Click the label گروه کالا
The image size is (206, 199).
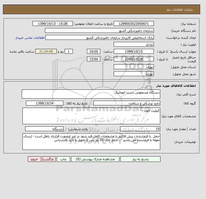190,103
